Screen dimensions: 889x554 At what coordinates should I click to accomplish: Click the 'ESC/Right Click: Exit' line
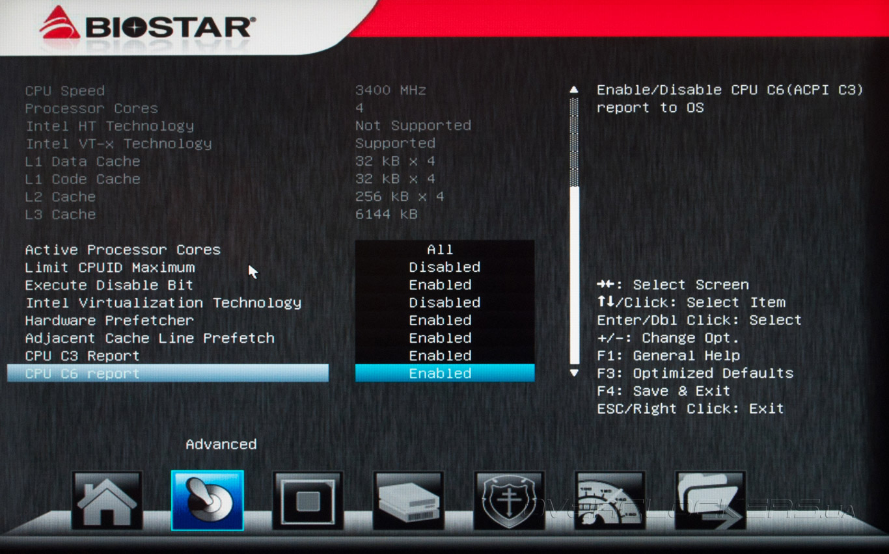pos(691,408)
